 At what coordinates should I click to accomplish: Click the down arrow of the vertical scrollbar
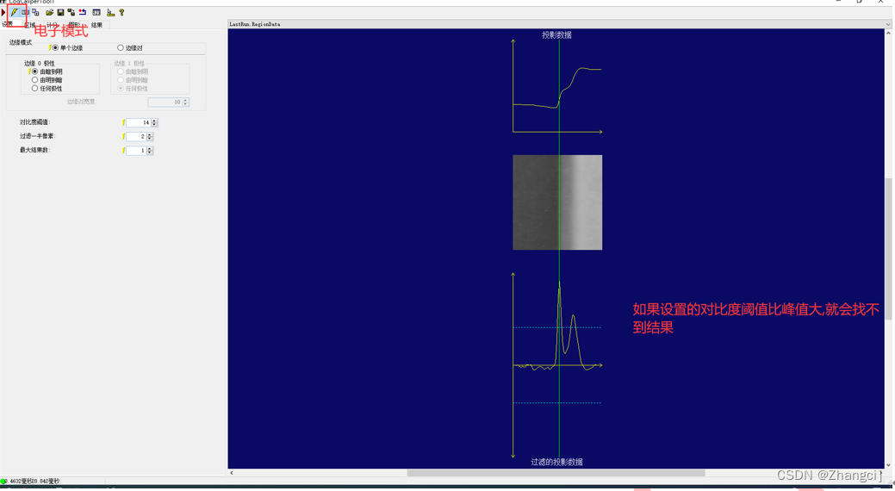coord(888,465)
